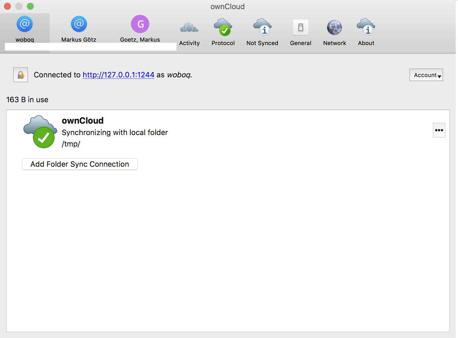The image size is (458, 338).
Task: Minimize the ownCloud window
Action: [19, 6]
